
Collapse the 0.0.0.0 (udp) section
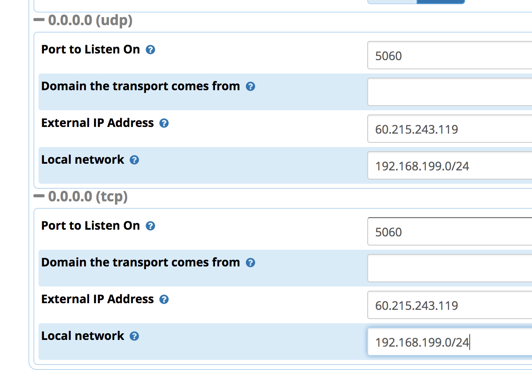[39, 20]
